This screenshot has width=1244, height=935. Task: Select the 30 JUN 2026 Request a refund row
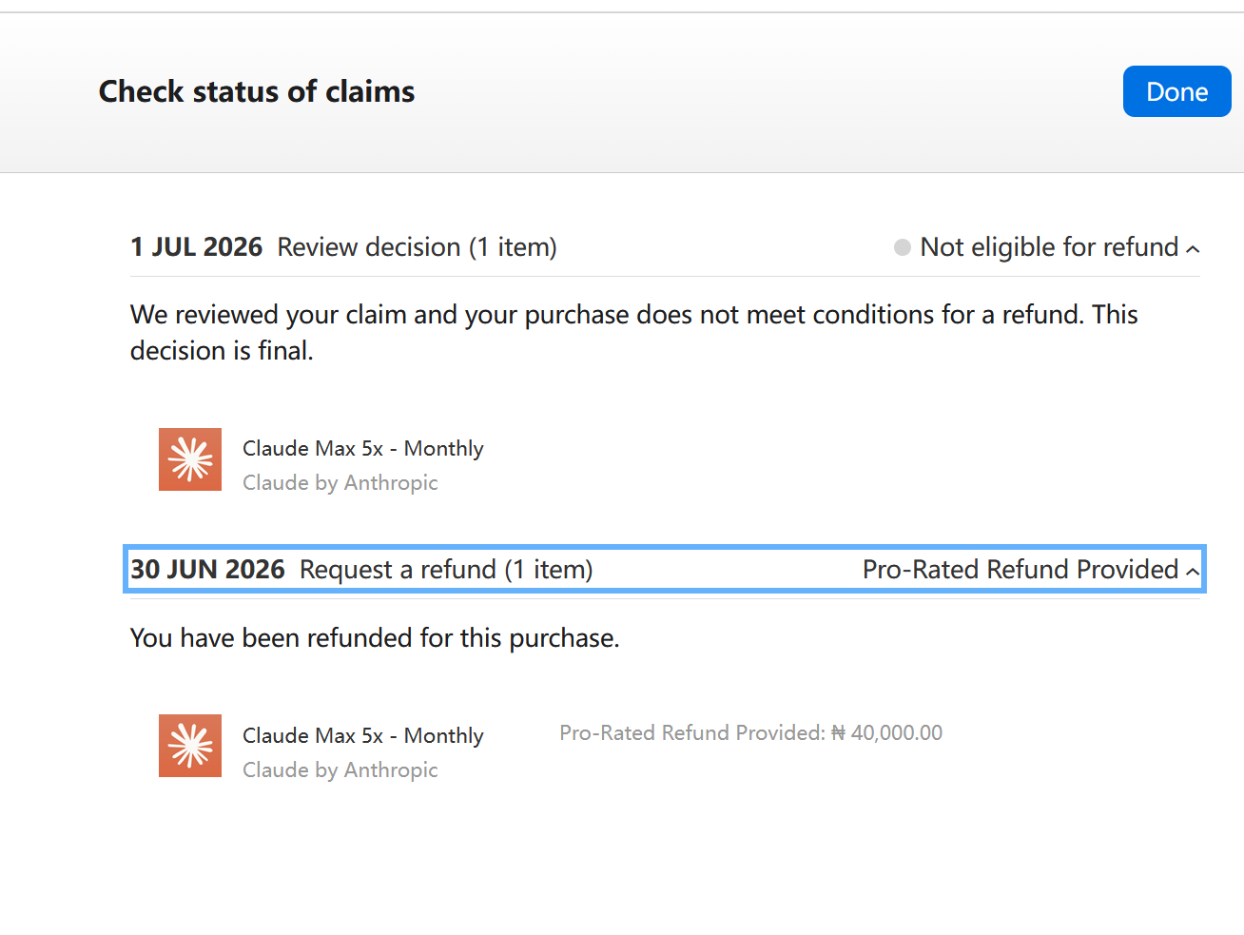[665, 569]
